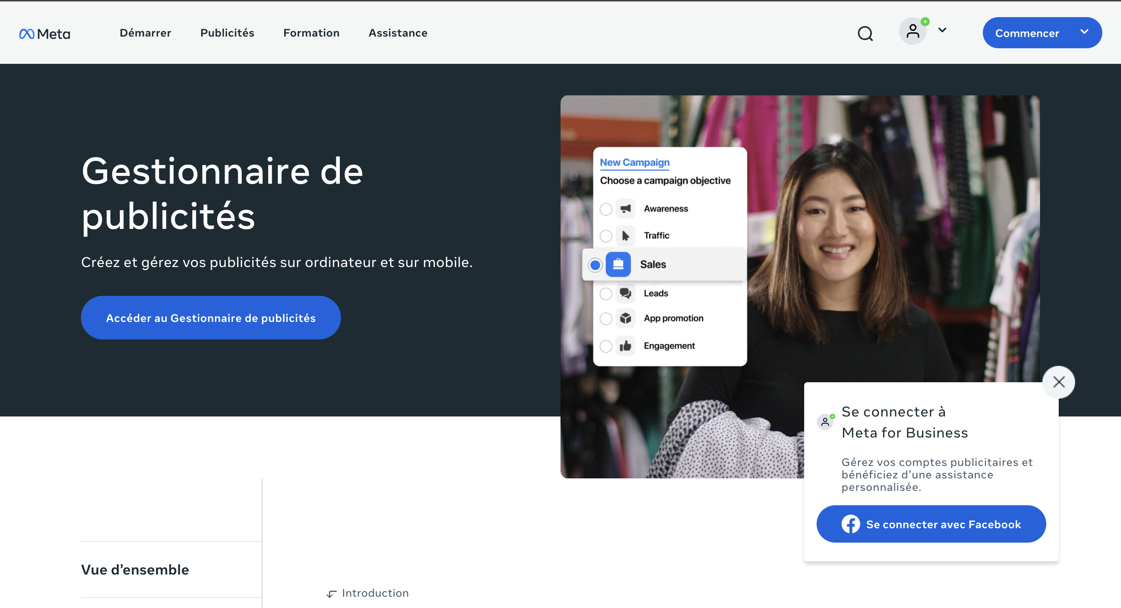Viewport: 1121px width, 608px height.
Task: Select the Traffic radio button
Action: coord(606,236)
